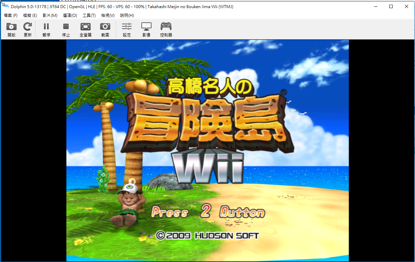Maximize the Dolphin window
415x262 pixels.
391,6
